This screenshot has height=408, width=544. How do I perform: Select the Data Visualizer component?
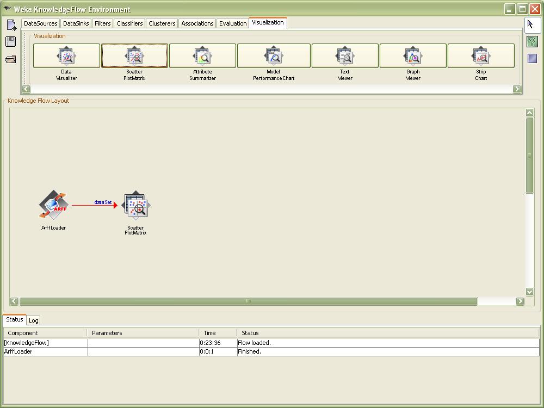coord(66,56)
